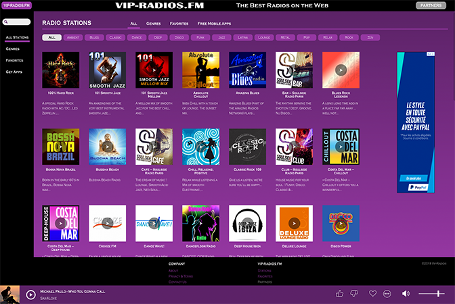Filter stations by Jazz genre
Screen dimensions: 455x304
click(x=221, y=37)
